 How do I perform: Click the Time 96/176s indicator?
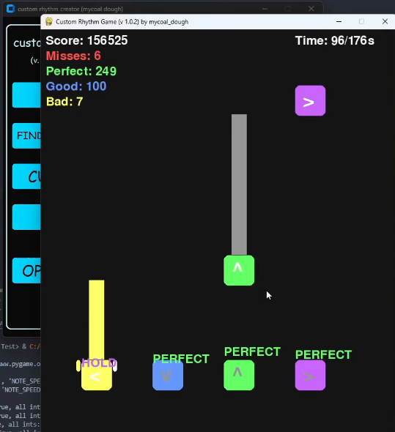(335, 41)
